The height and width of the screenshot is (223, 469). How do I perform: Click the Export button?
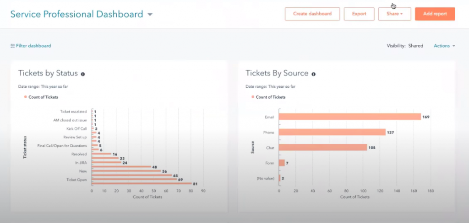(x=359, y=14)
